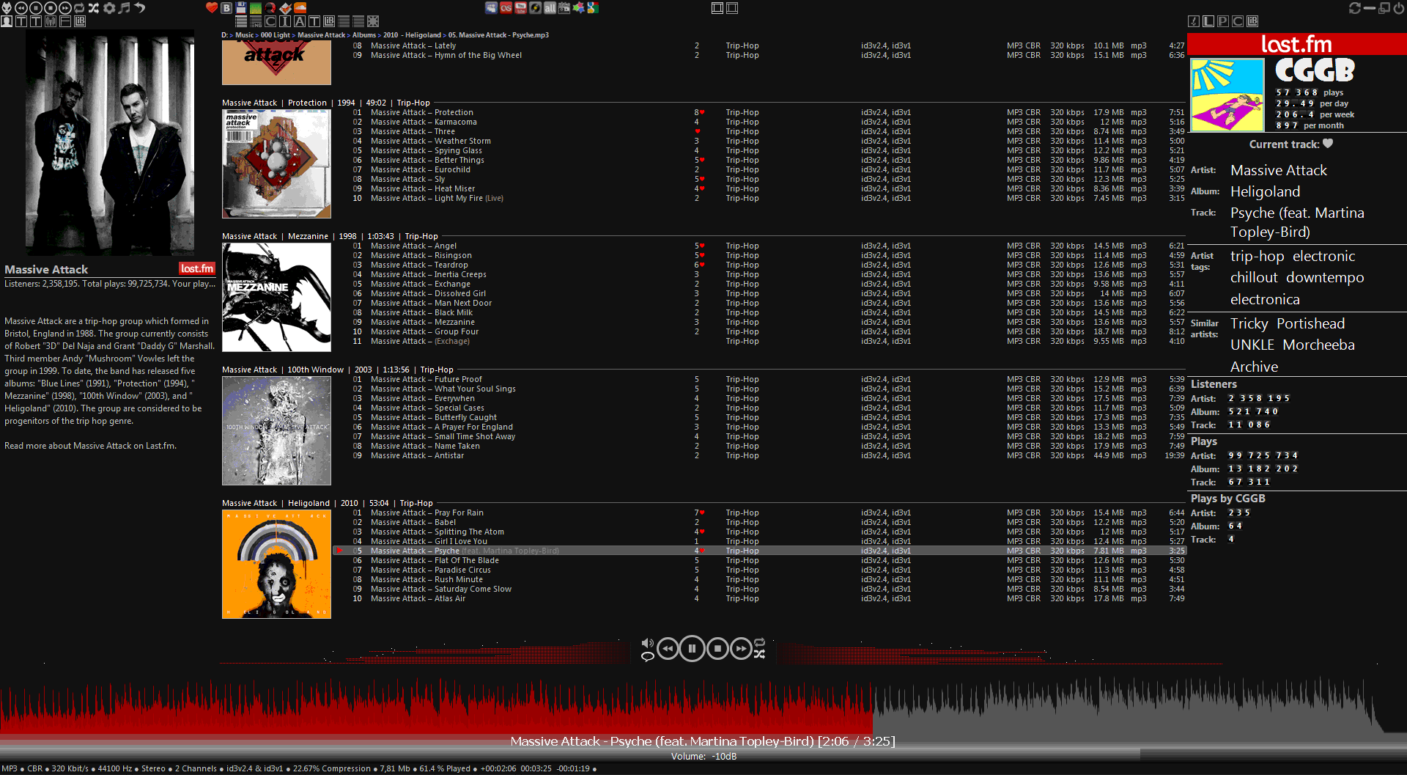1407x775 pixels.
Task: Click the CGGB user avatar image
Action: (x=1227, y=95)
